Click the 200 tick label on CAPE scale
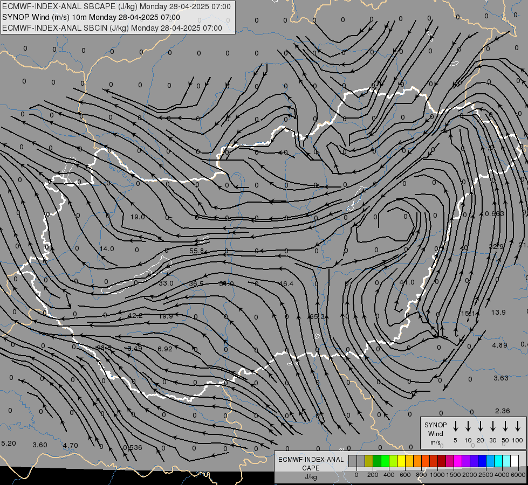 (373, 475)
